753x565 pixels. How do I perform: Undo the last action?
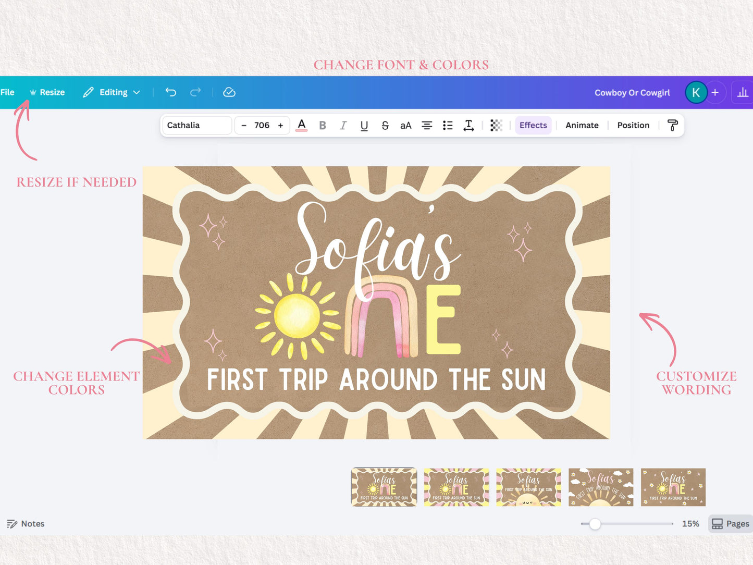171,92
